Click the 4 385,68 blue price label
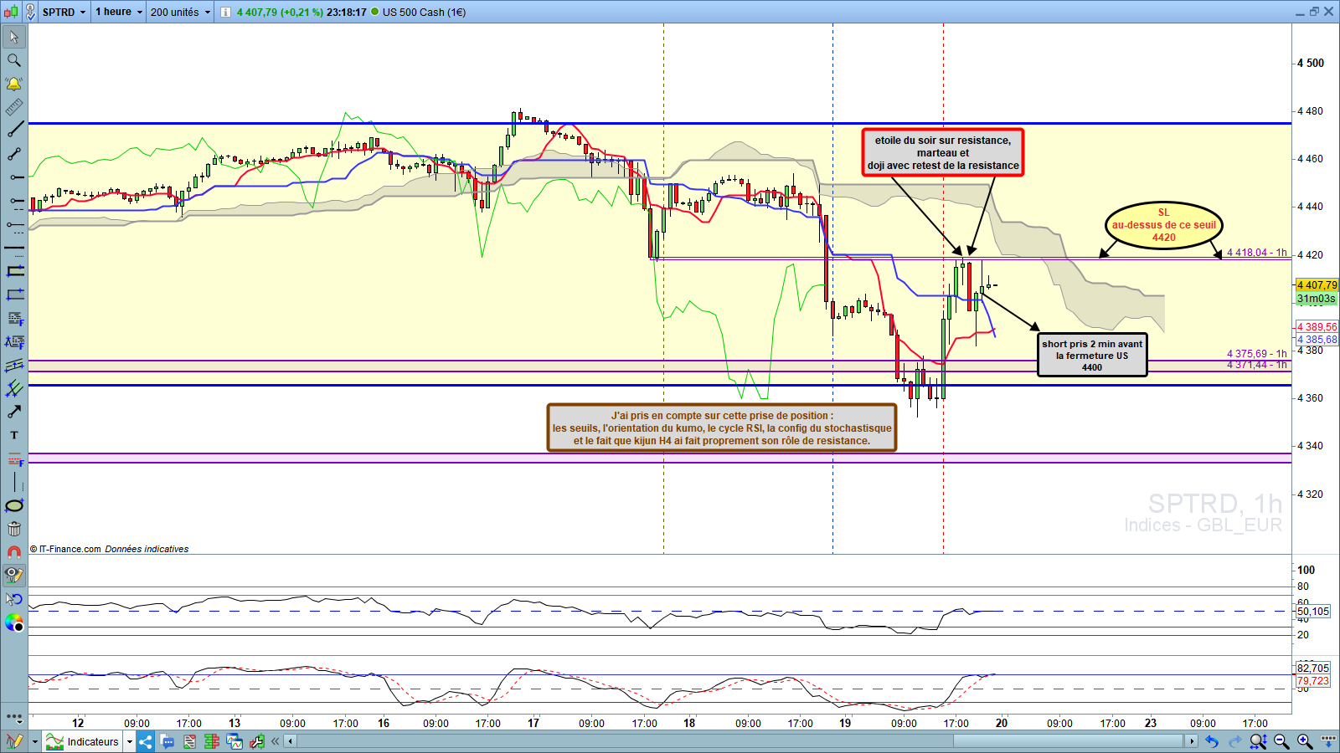This screenshot has height=753, width=1340. 1317,340
